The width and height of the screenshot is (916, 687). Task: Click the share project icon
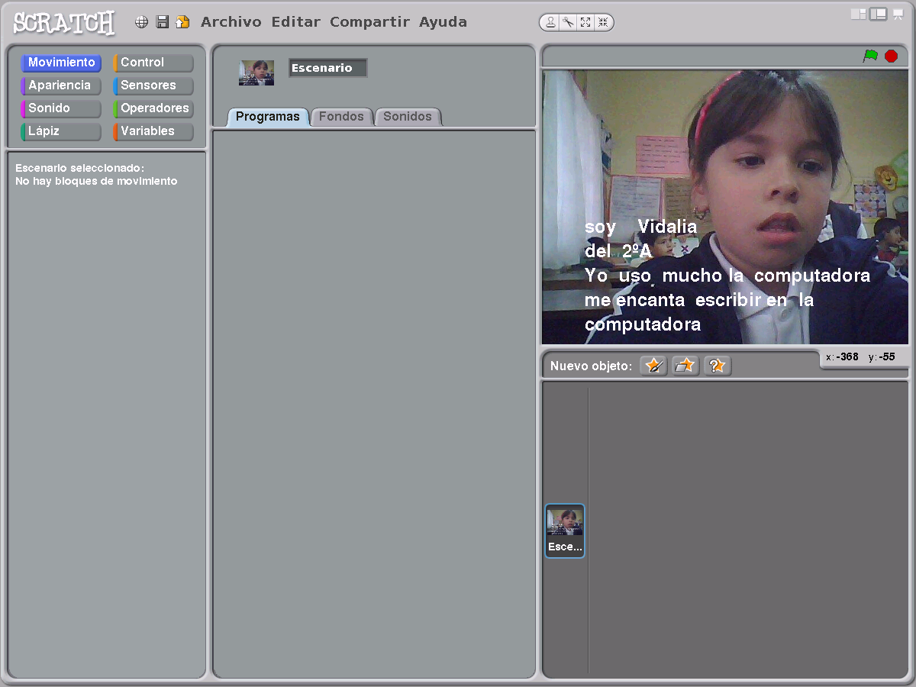pos(182,22)
